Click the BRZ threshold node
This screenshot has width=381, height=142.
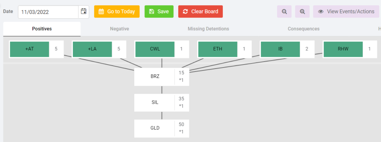point(162,77)
